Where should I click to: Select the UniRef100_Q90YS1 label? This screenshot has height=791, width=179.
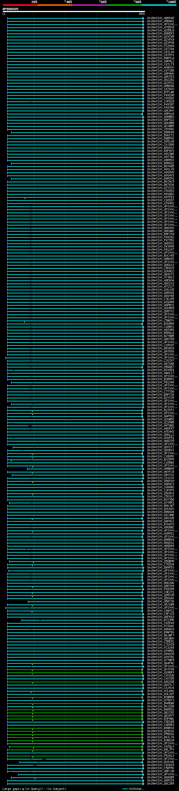click(161, 475)
